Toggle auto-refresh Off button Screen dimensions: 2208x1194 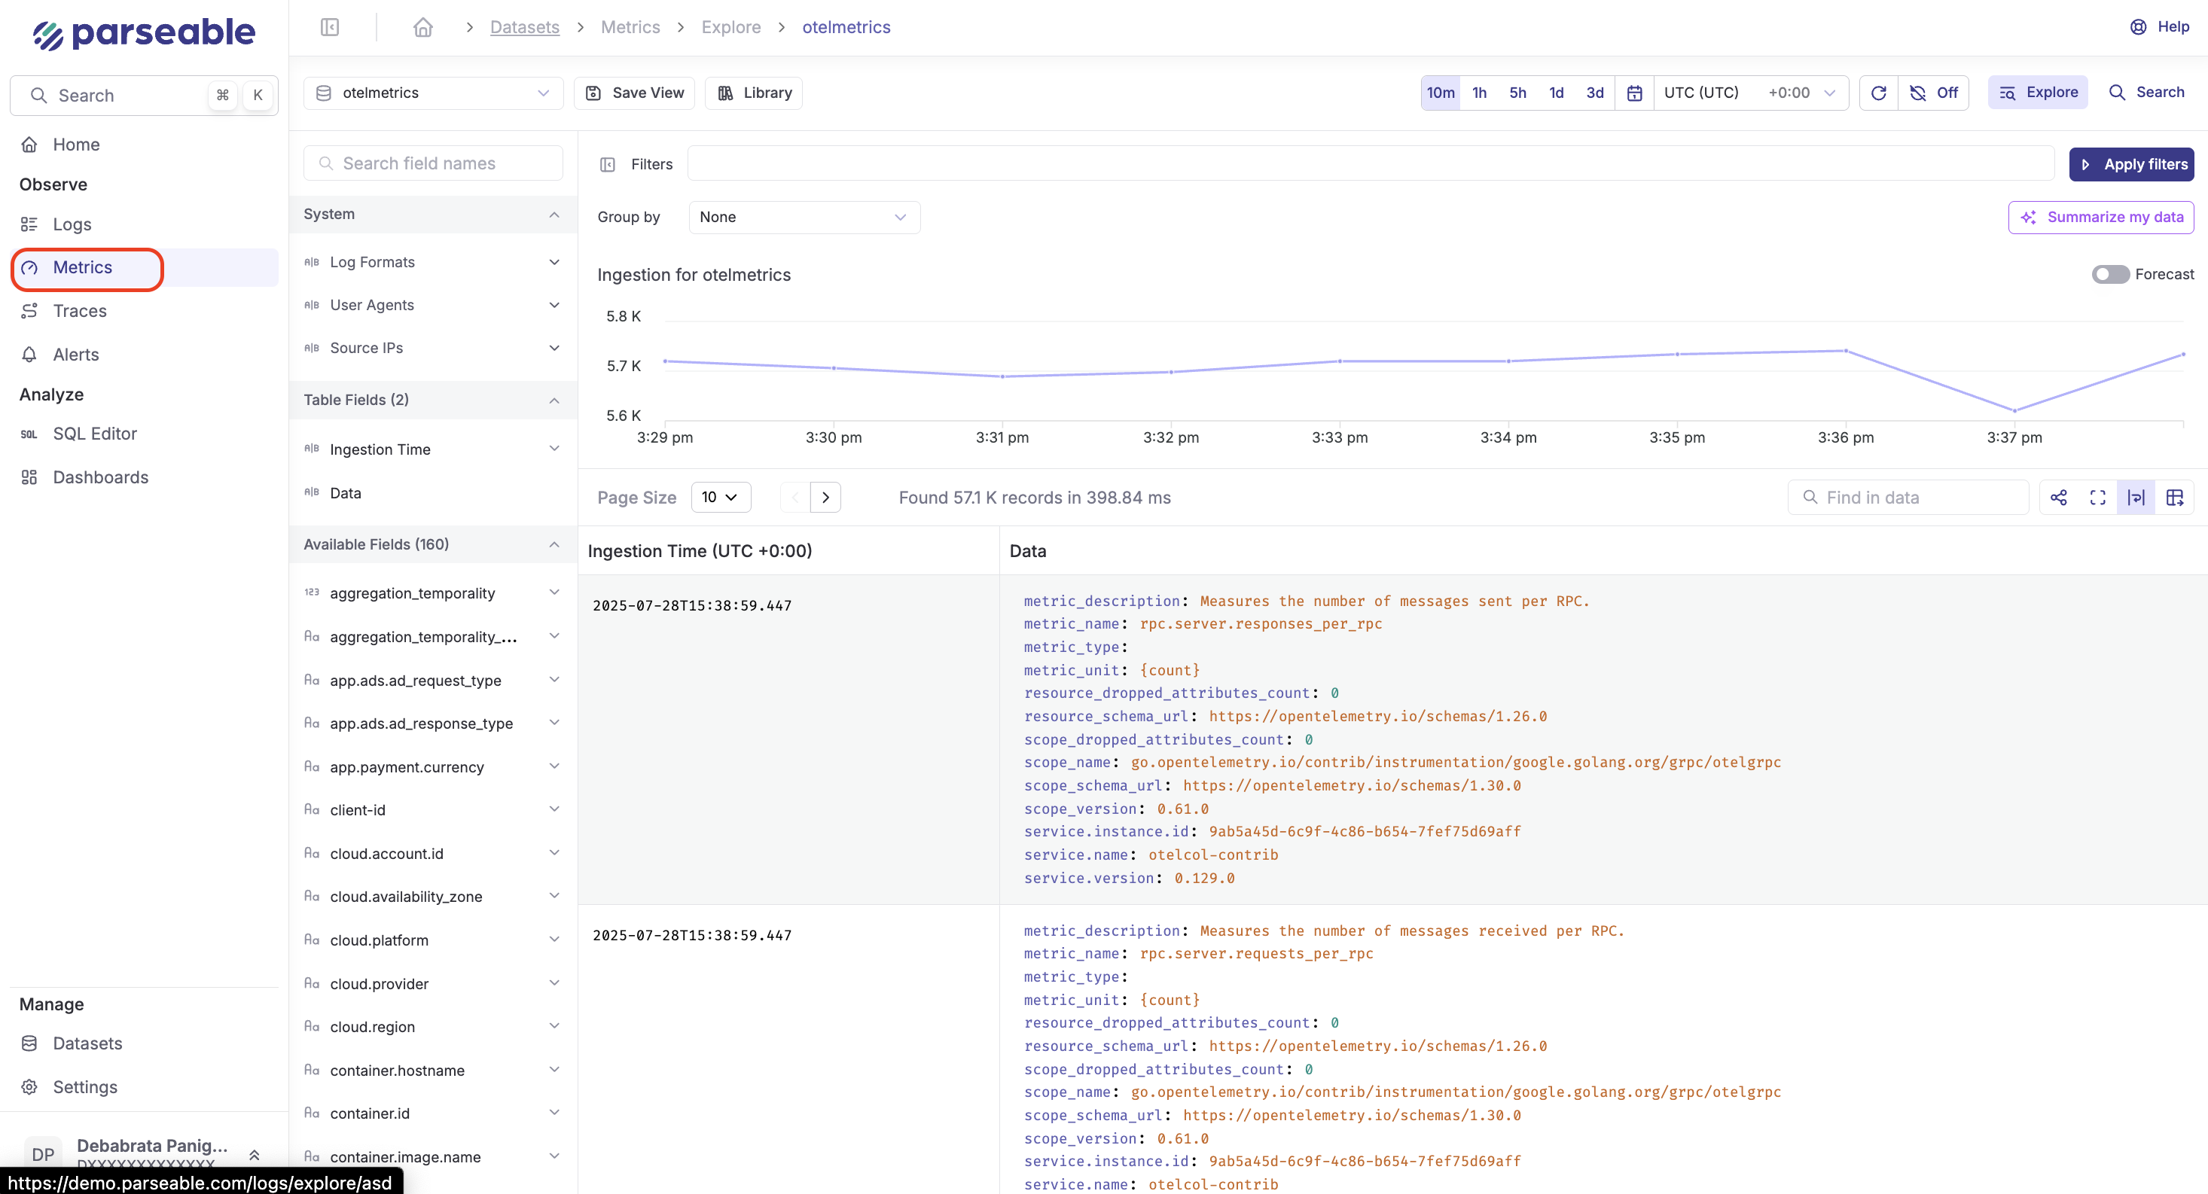pos(1934,93)
